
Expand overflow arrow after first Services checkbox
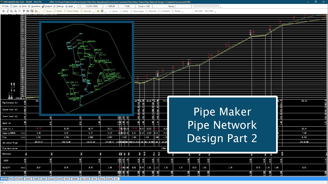tap(93, 11)
